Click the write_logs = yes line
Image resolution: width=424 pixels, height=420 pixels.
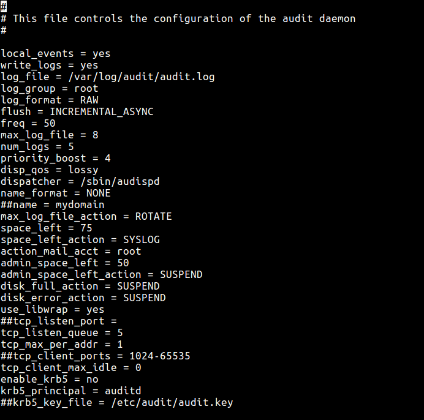[x=49, y=65]
